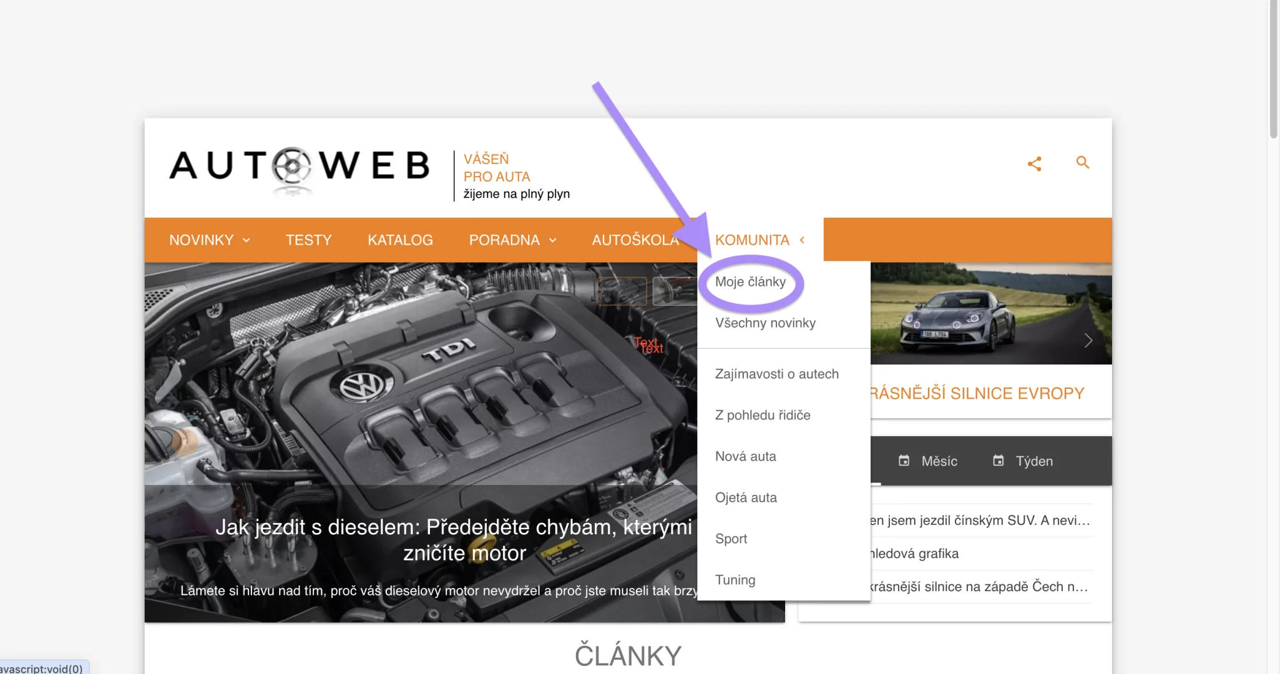This screenshot has height=674, width=1280.
Task: Expand the PORADNA dropdown chevron
Action: pos(552,240)
